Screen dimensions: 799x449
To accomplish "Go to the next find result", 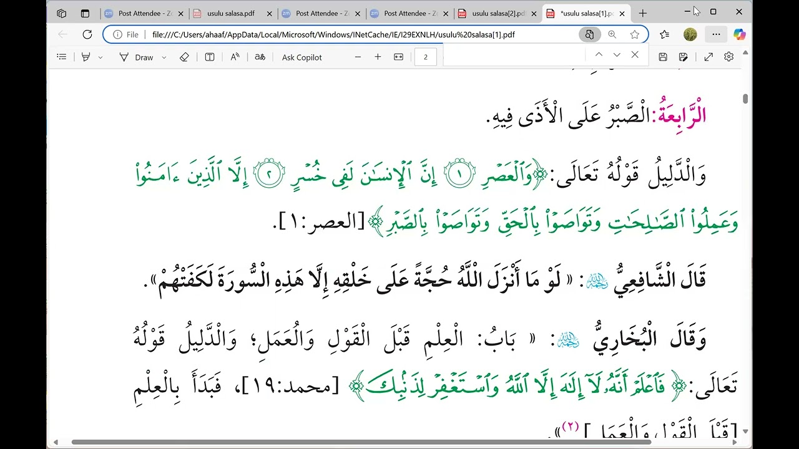I will pyautogui.click(x=617, y=55).
